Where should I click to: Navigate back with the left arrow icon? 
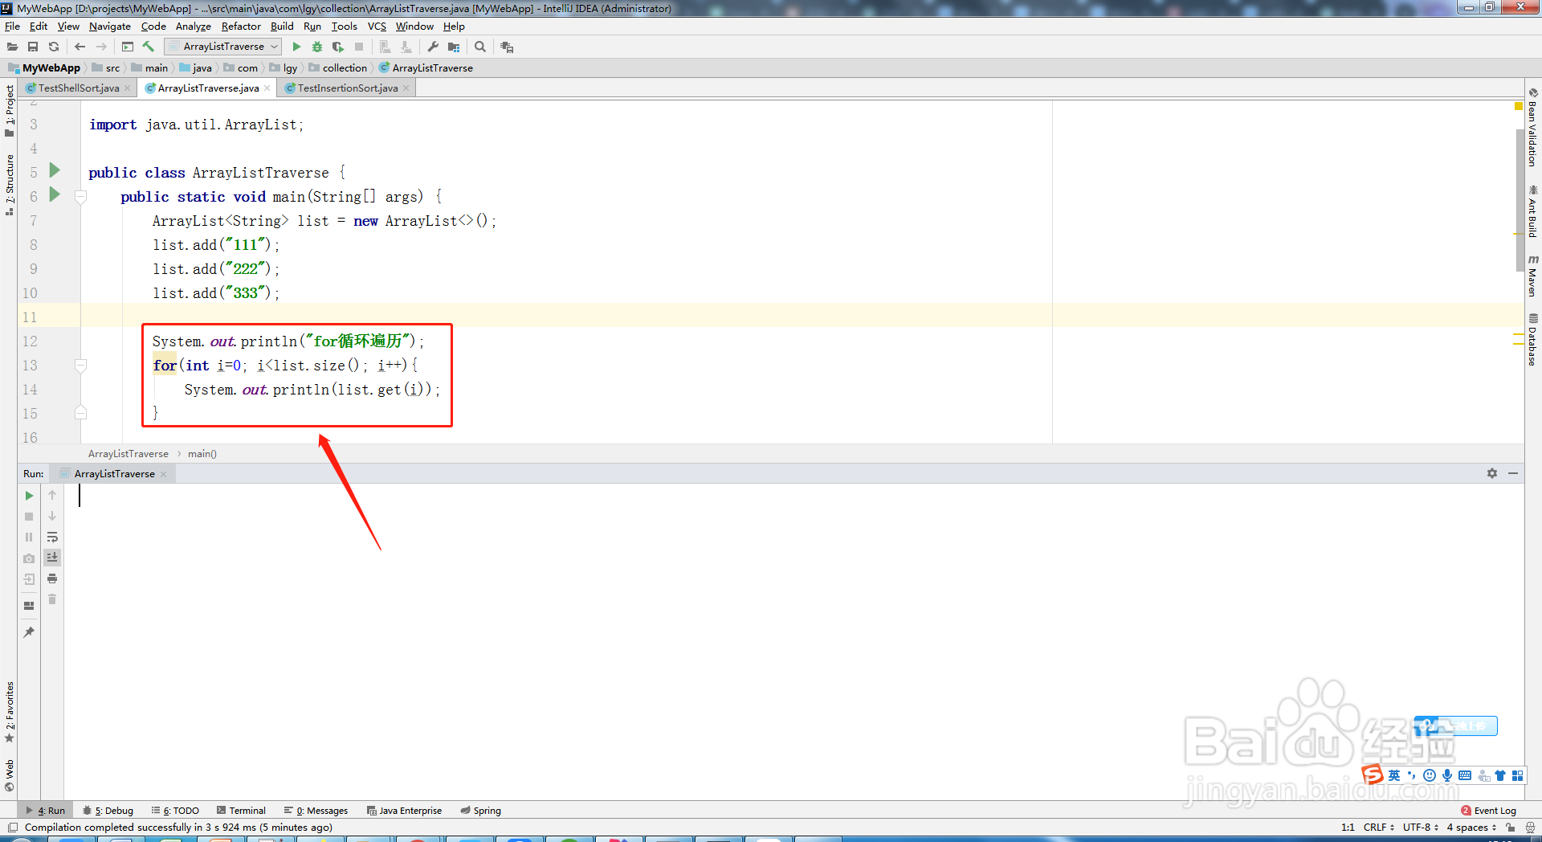[80, 47]
